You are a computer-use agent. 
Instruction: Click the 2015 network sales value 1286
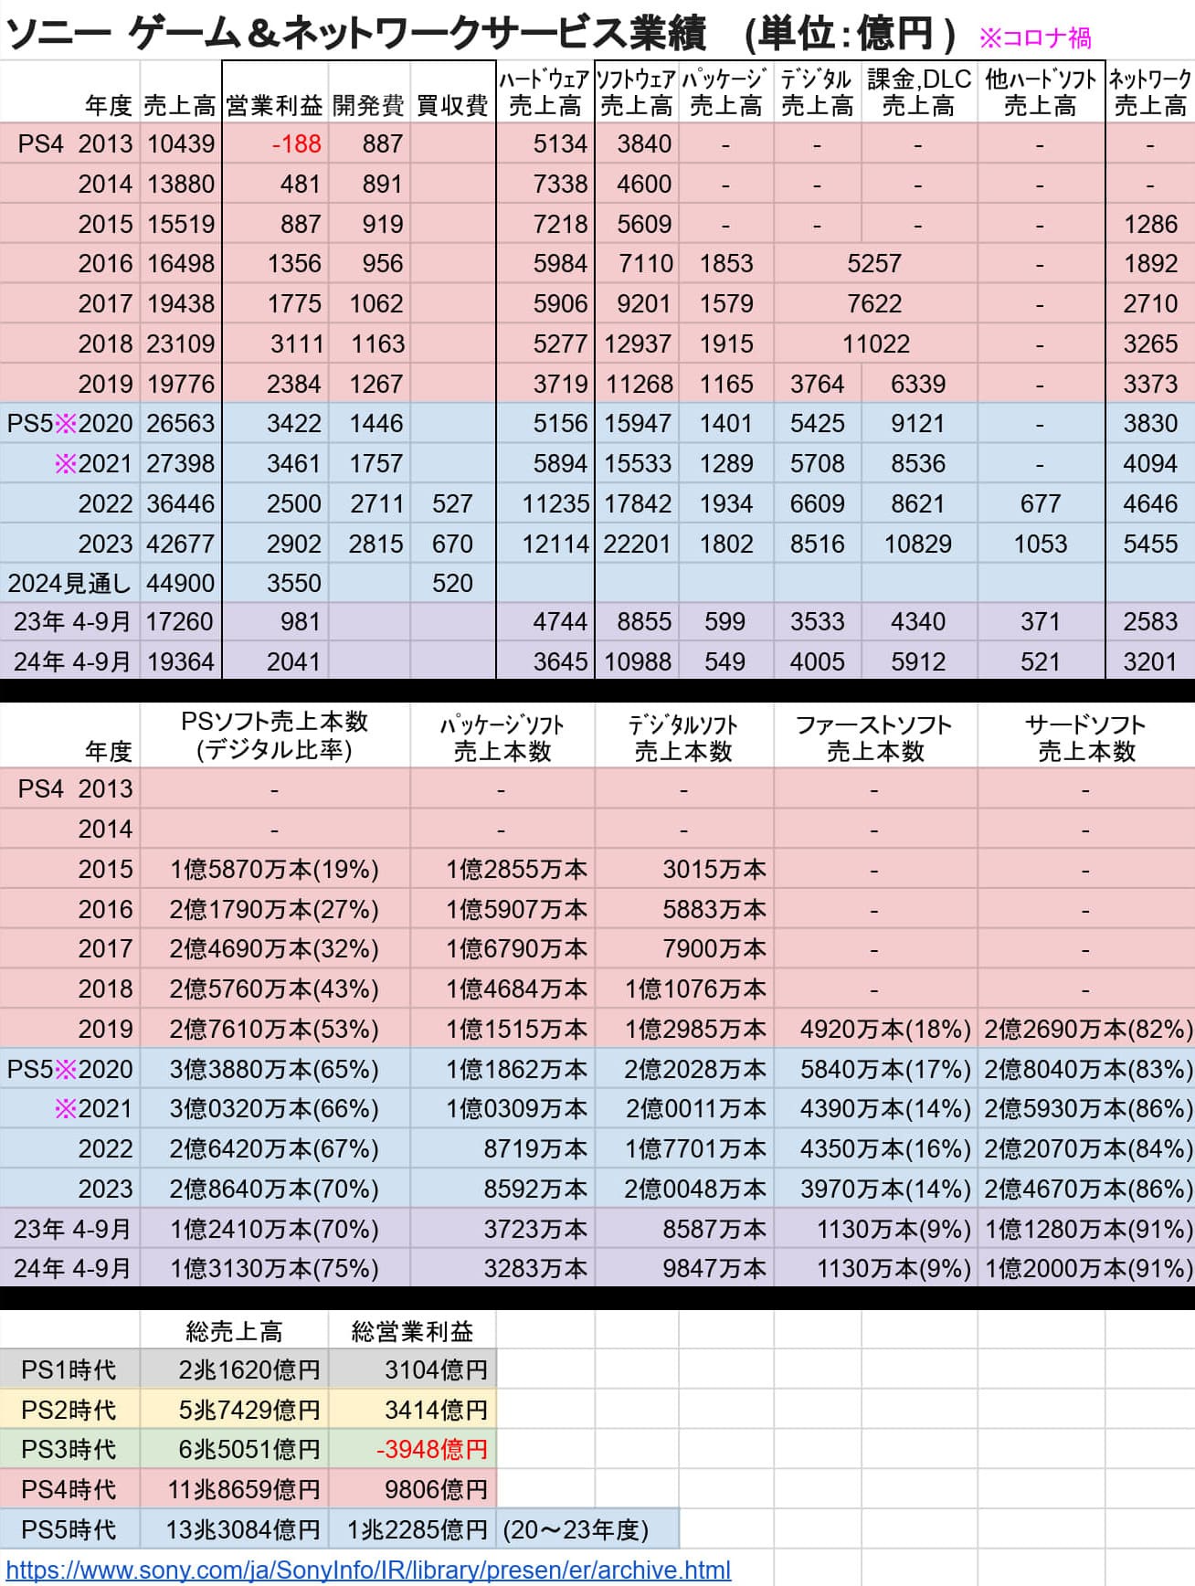point(1150,225)
